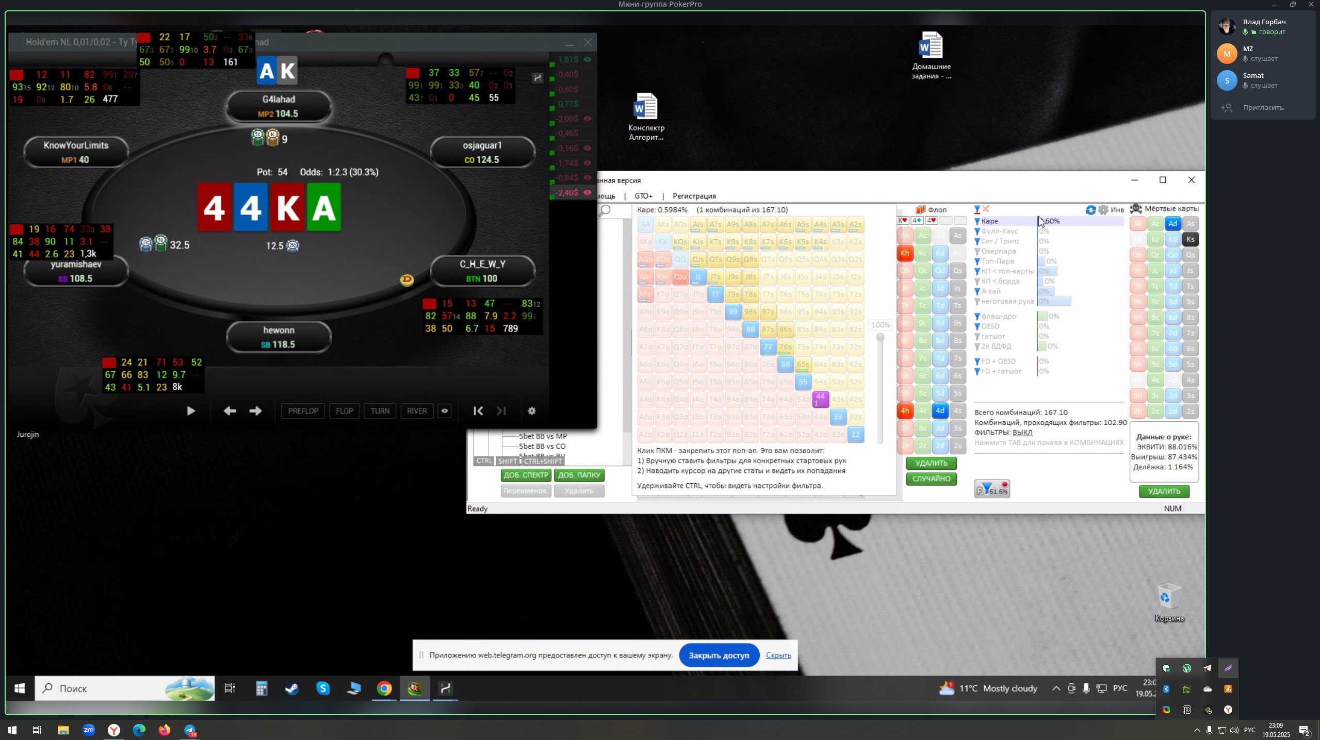Step back one action in replayer
The width and height of the screenshot is (1320, 740).
tap(230, 411)
